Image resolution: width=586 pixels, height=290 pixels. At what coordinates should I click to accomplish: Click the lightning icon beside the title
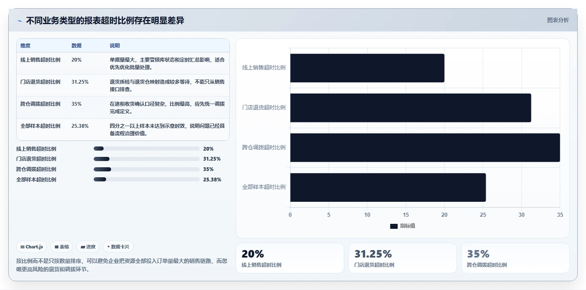[20, 21]
